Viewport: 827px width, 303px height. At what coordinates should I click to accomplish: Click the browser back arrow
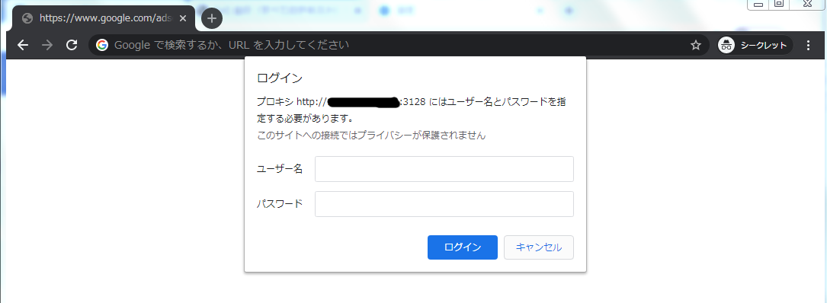(23, 46)
